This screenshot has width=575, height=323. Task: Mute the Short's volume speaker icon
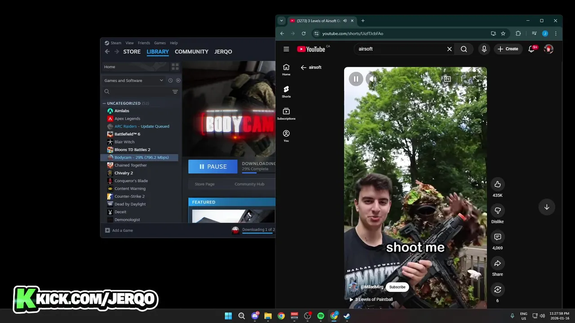tap(373, 79)
